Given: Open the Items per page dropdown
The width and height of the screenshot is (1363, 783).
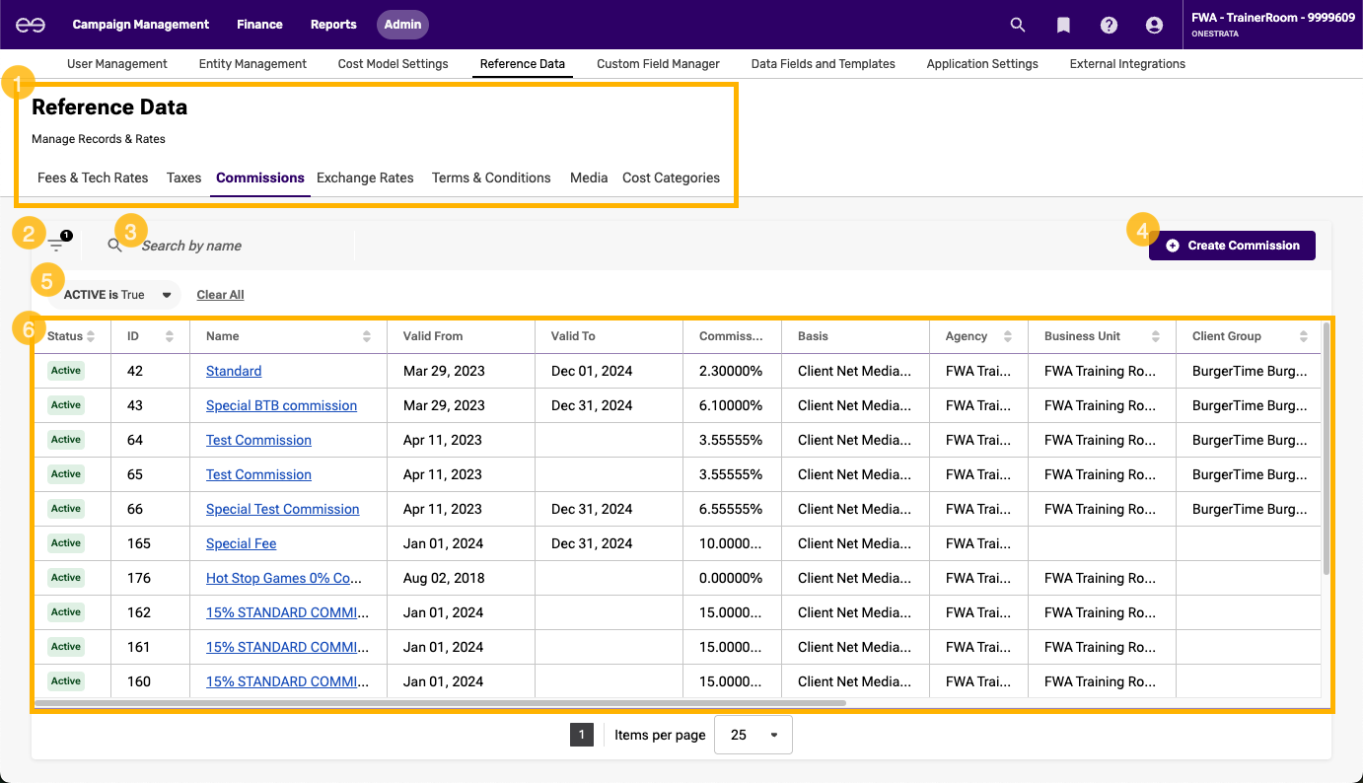Looking at the screenshot, I should click(x=753, y=735).
